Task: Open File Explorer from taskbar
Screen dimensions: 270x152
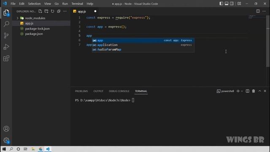Action: click(33, 149)
